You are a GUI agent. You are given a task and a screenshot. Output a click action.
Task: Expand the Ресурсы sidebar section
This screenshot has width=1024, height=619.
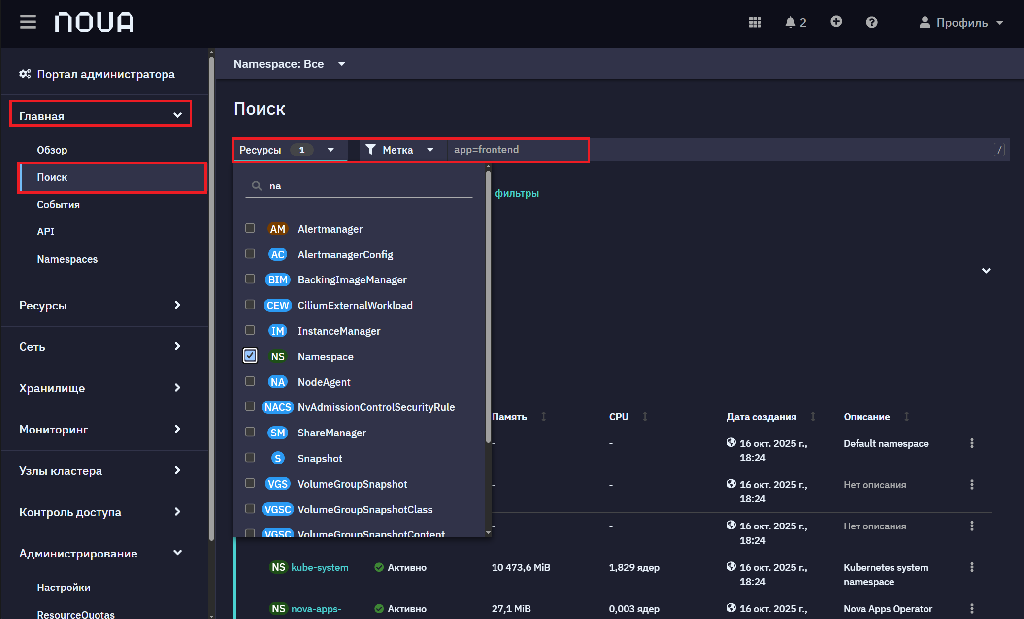(x=100, y=306)
